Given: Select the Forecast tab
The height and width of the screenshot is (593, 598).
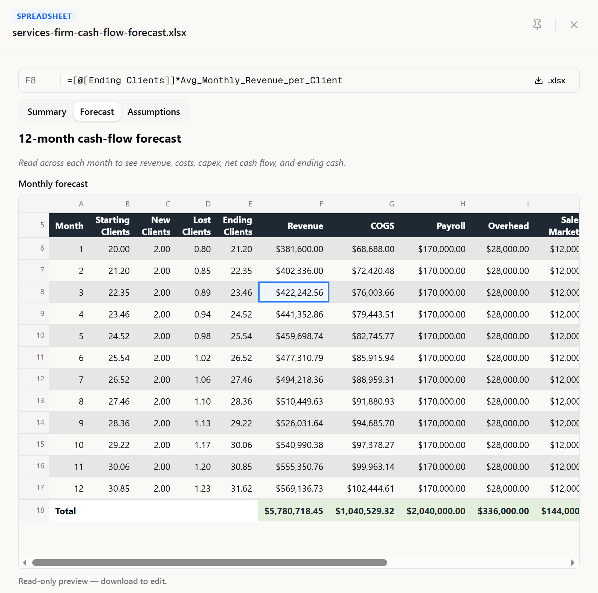Looking at the screenshot, I should [x=97, y=112].
